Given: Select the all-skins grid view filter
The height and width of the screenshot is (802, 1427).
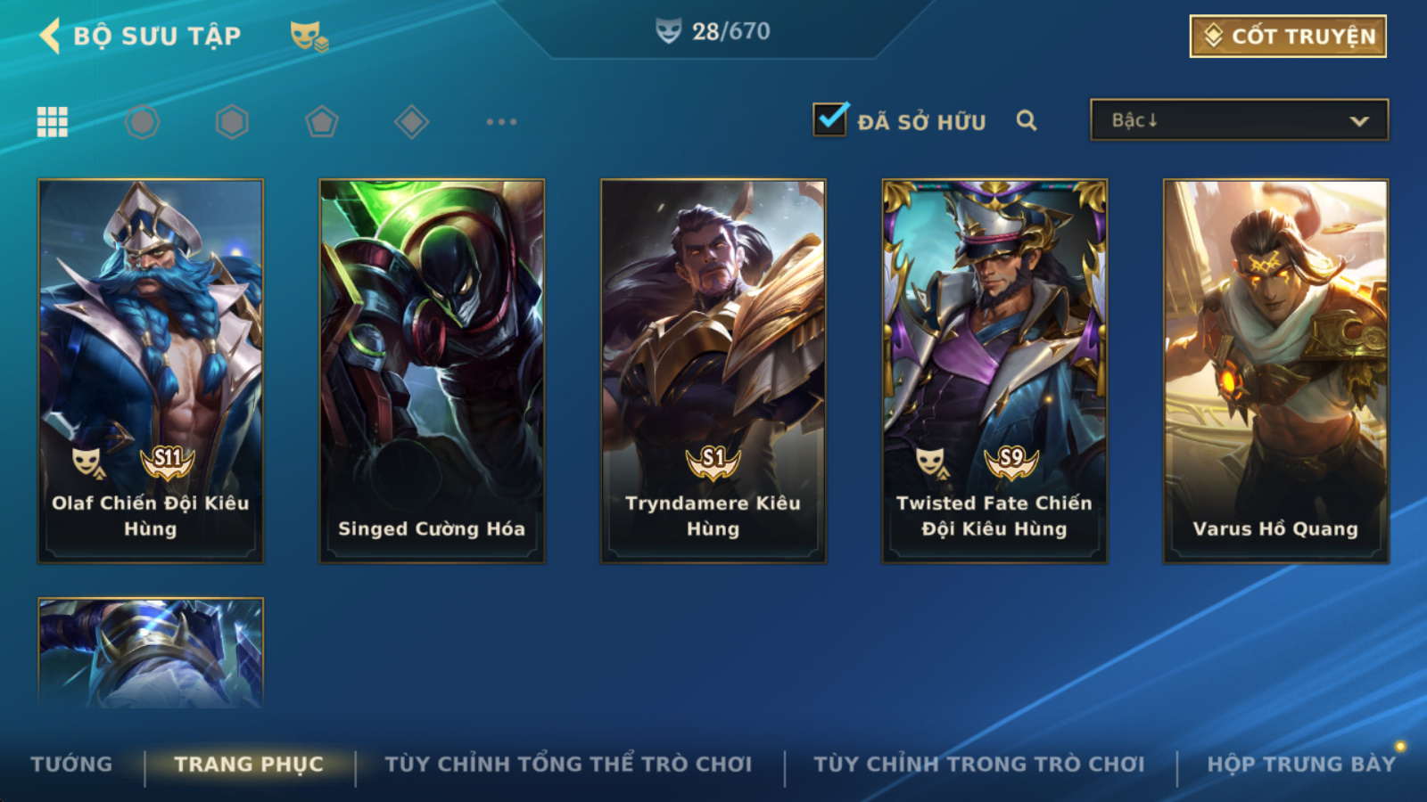Looking at the screenshot, I should click(x=53, y=122).
